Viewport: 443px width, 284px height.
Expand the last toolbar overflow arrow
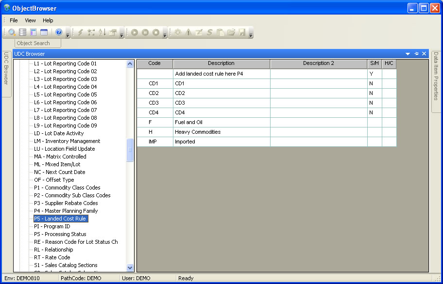(251, 35)
